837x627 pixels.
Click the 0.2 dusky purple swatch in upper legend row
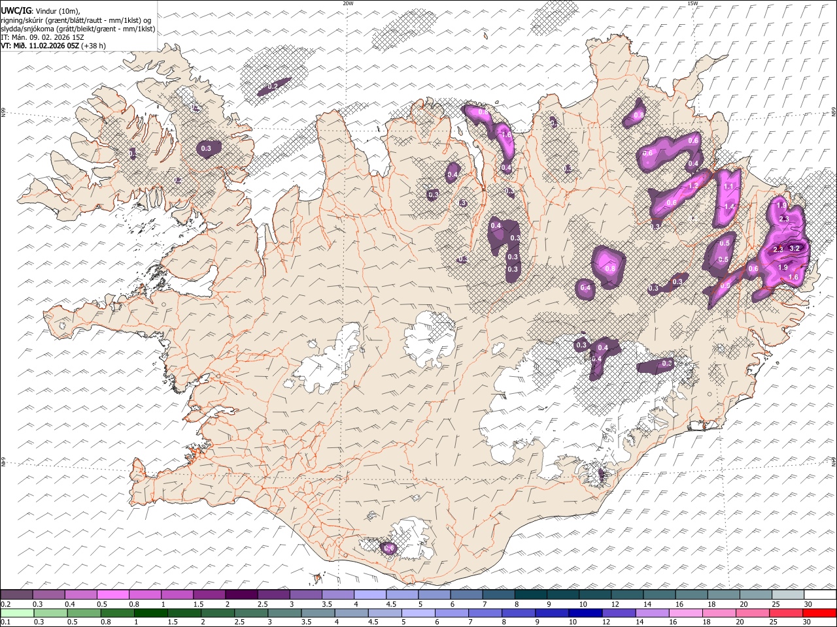(16, 594)
